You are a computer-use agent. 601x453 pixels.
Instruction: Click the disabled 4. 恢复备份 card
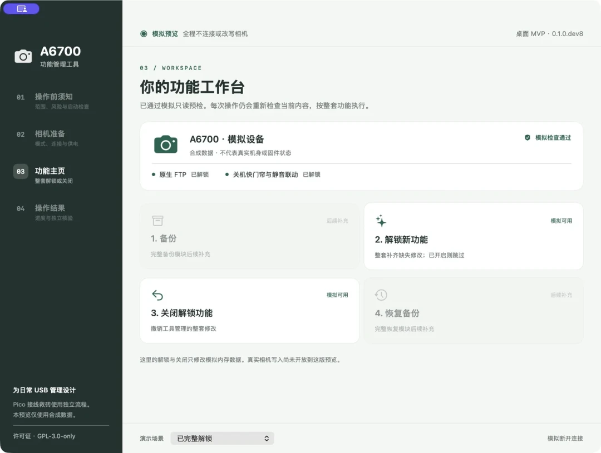click(474, 311)
